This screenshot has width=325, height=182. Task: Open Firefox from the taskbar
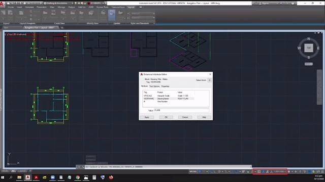pos(111,177)
